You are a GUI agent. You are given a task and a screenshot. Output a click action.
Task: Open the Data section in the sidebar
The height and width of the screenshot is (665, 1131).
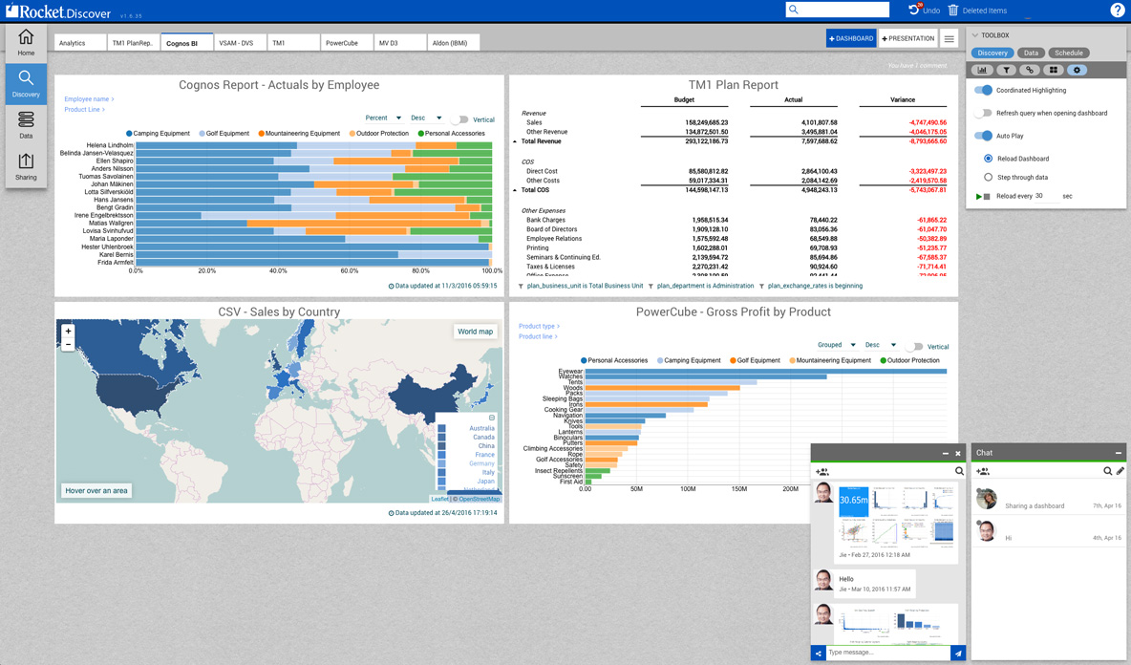(26, 125)
